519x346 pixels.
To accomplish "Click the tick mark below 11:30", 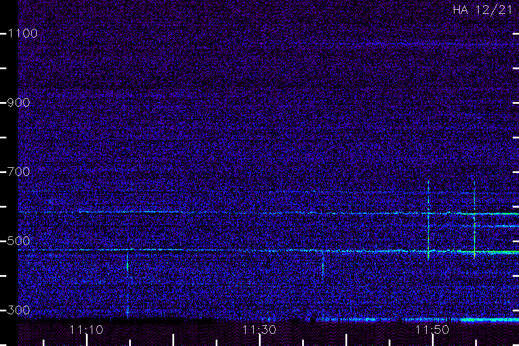I will [x=260, y=340].
